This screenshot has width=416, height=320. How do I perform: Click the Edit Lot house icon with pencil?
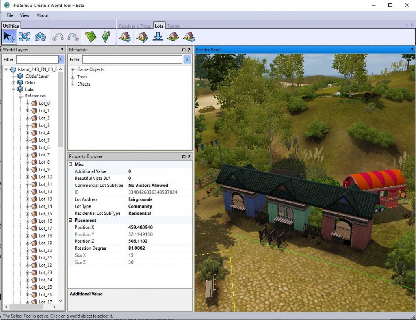tap(142, 37)
